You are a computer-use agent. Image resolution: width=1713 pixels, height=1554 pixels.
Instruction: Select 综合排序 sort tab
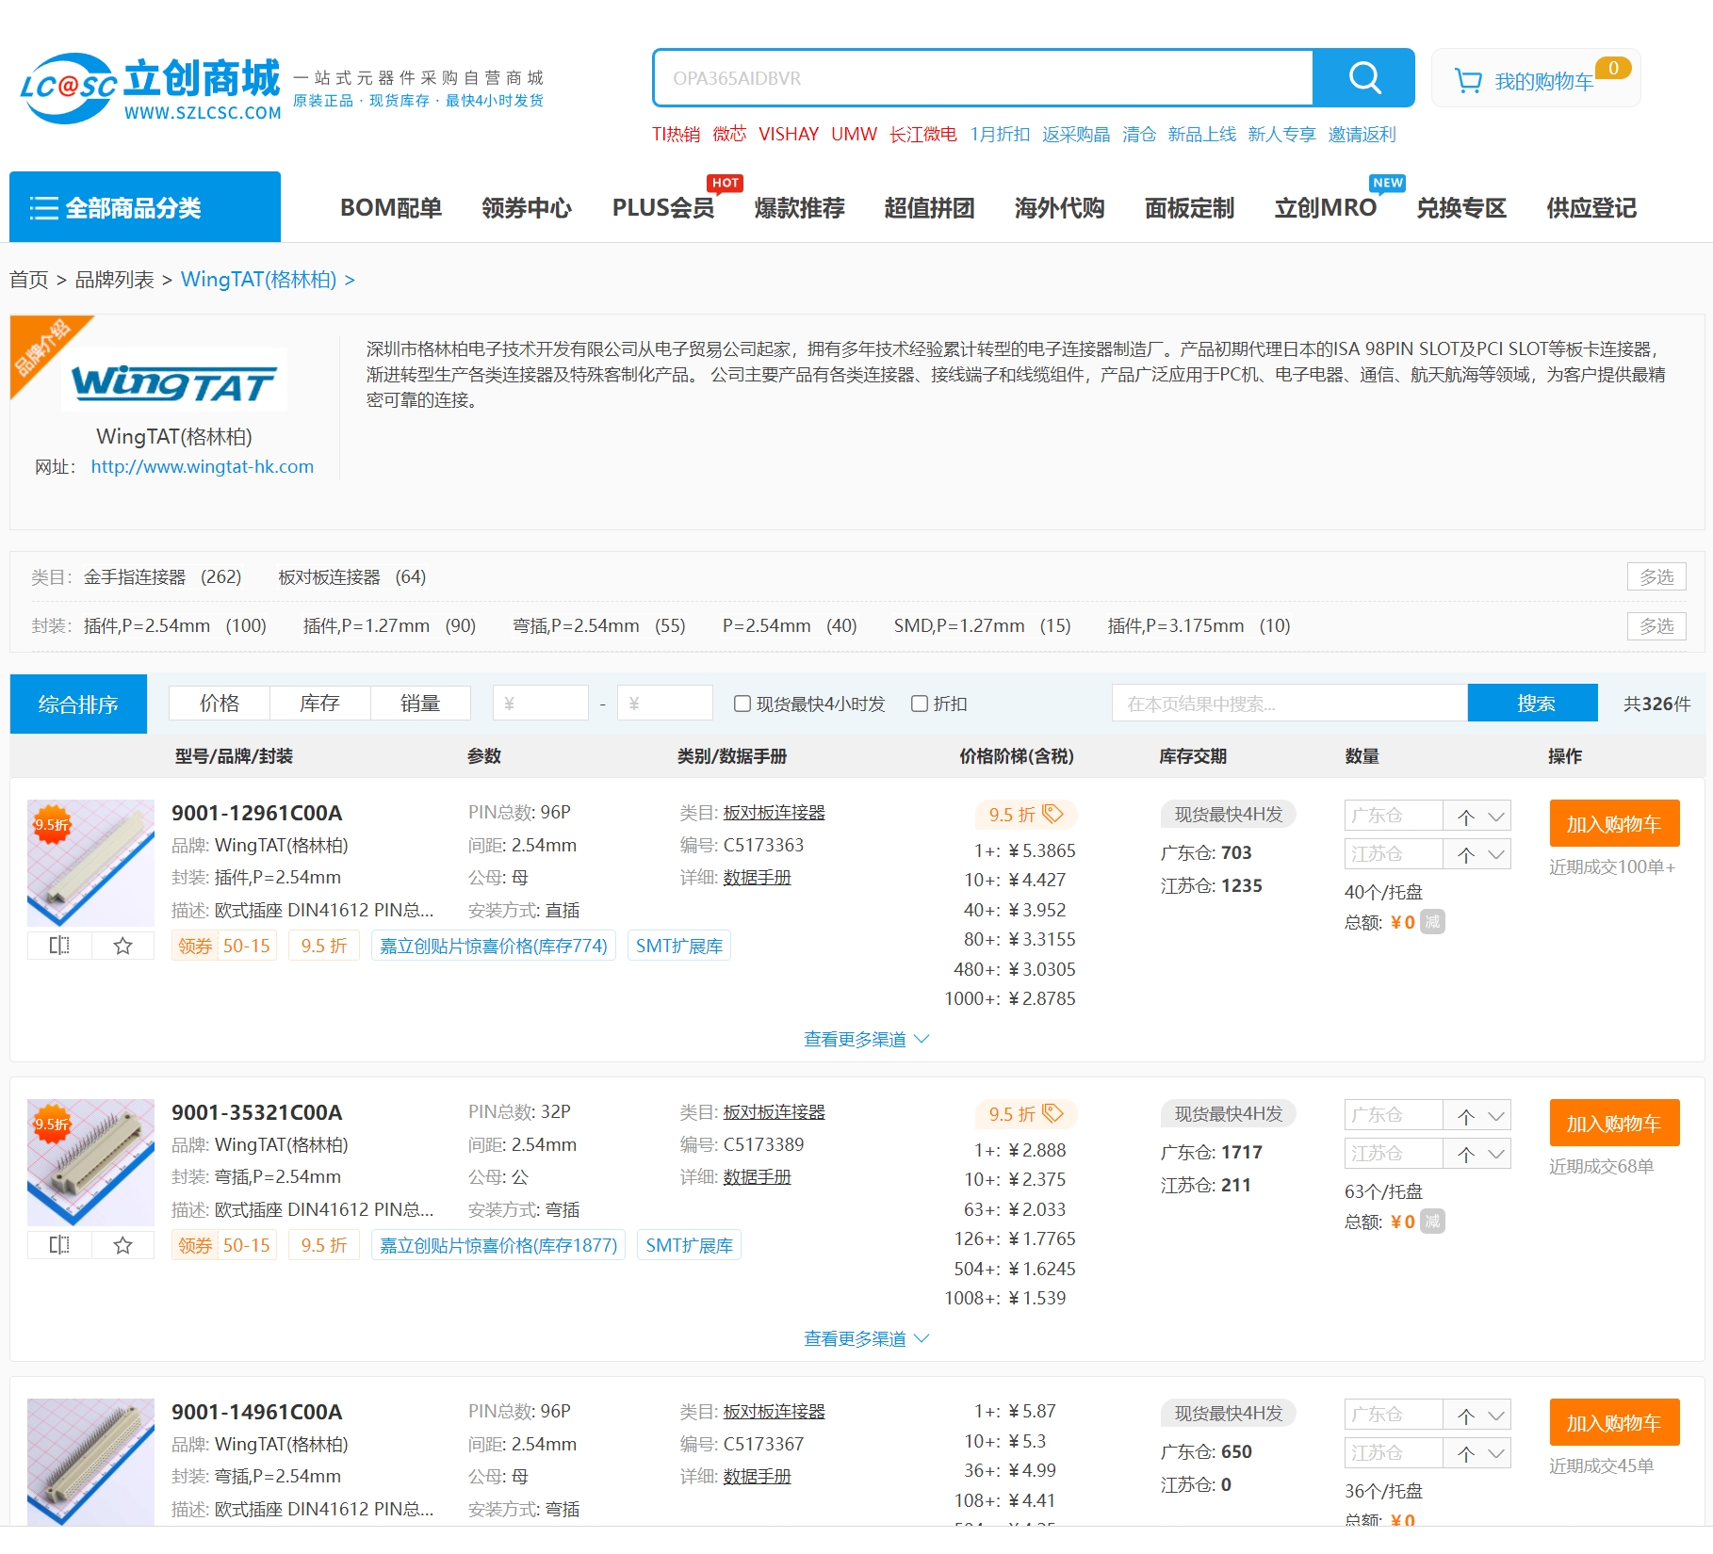coord(78,704)
